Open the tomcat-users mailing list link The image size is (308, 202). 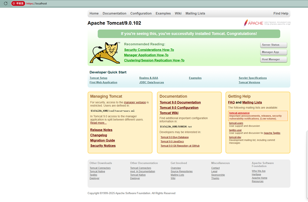click(236, 123)
